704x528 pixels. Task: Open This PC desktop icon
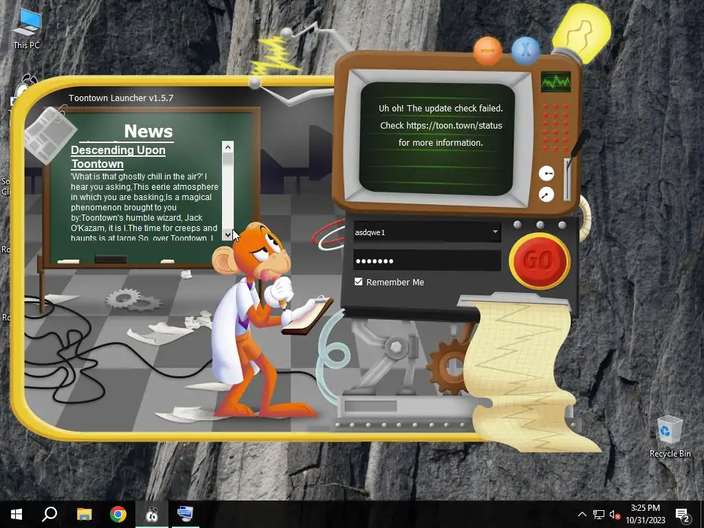[27, 29]
